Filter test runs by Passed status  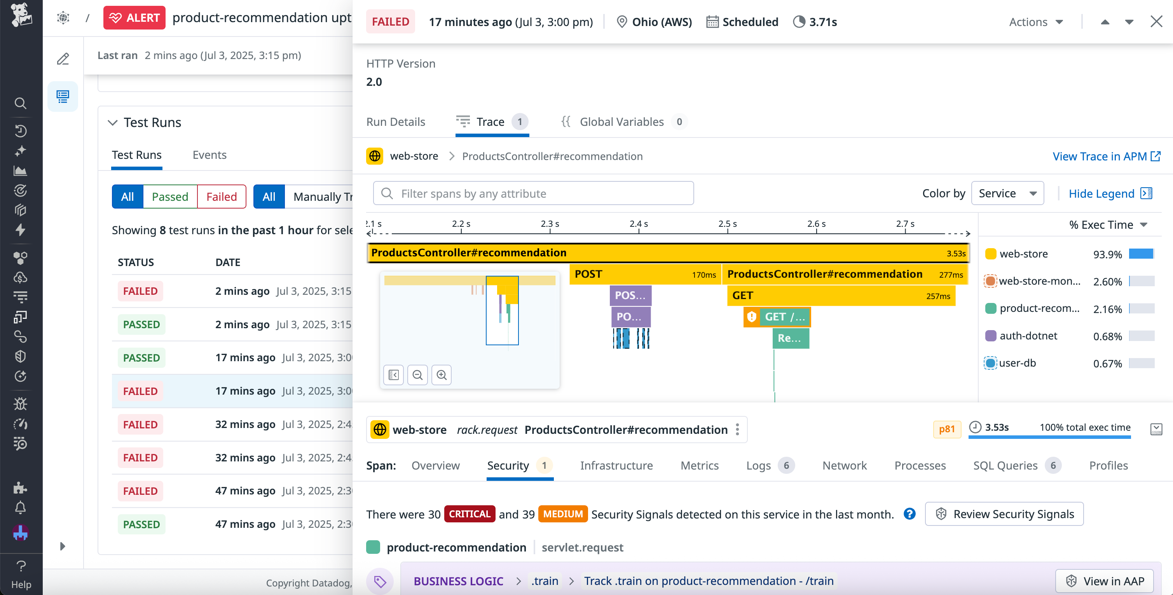point(170,197)
